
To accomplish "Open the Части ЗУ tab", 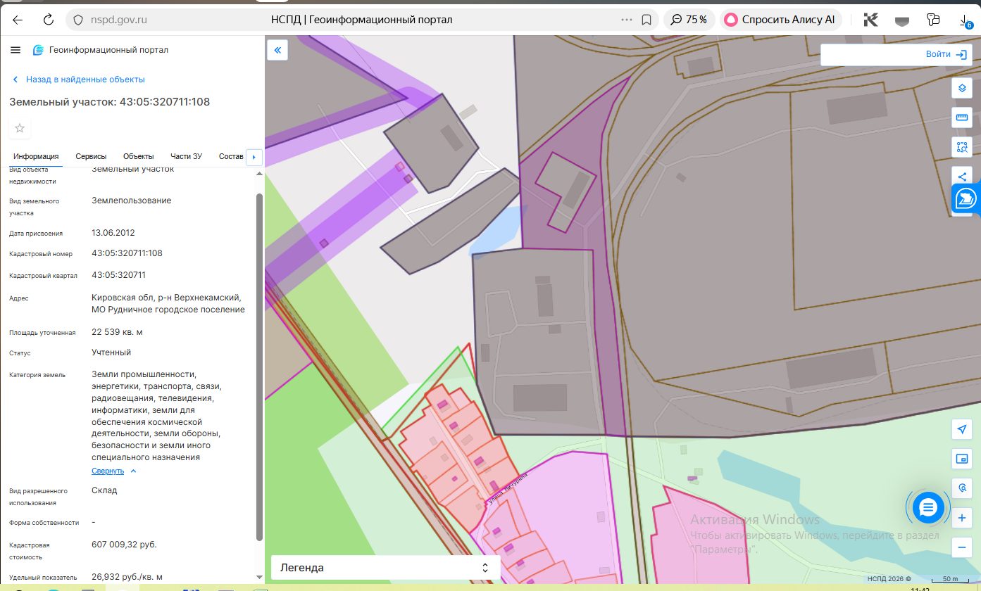I will tap(186, 156).
